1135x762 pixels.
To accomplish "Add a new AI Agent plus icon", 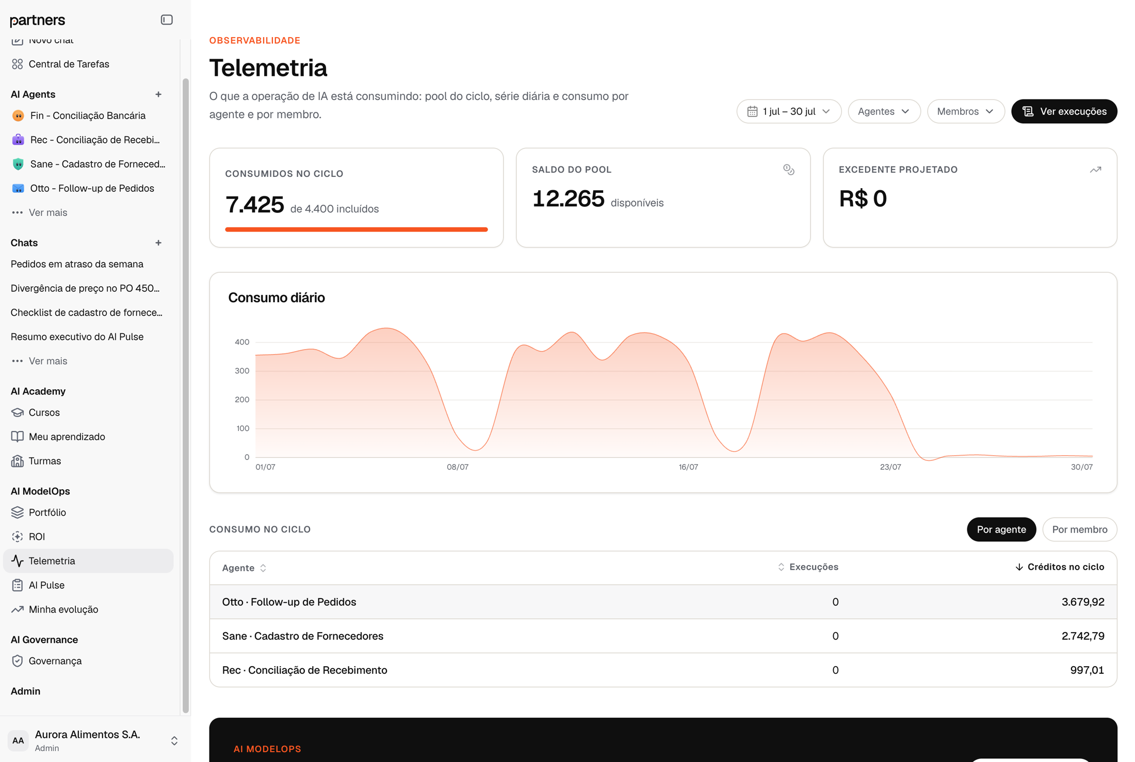I will click(x=158, y=94).
